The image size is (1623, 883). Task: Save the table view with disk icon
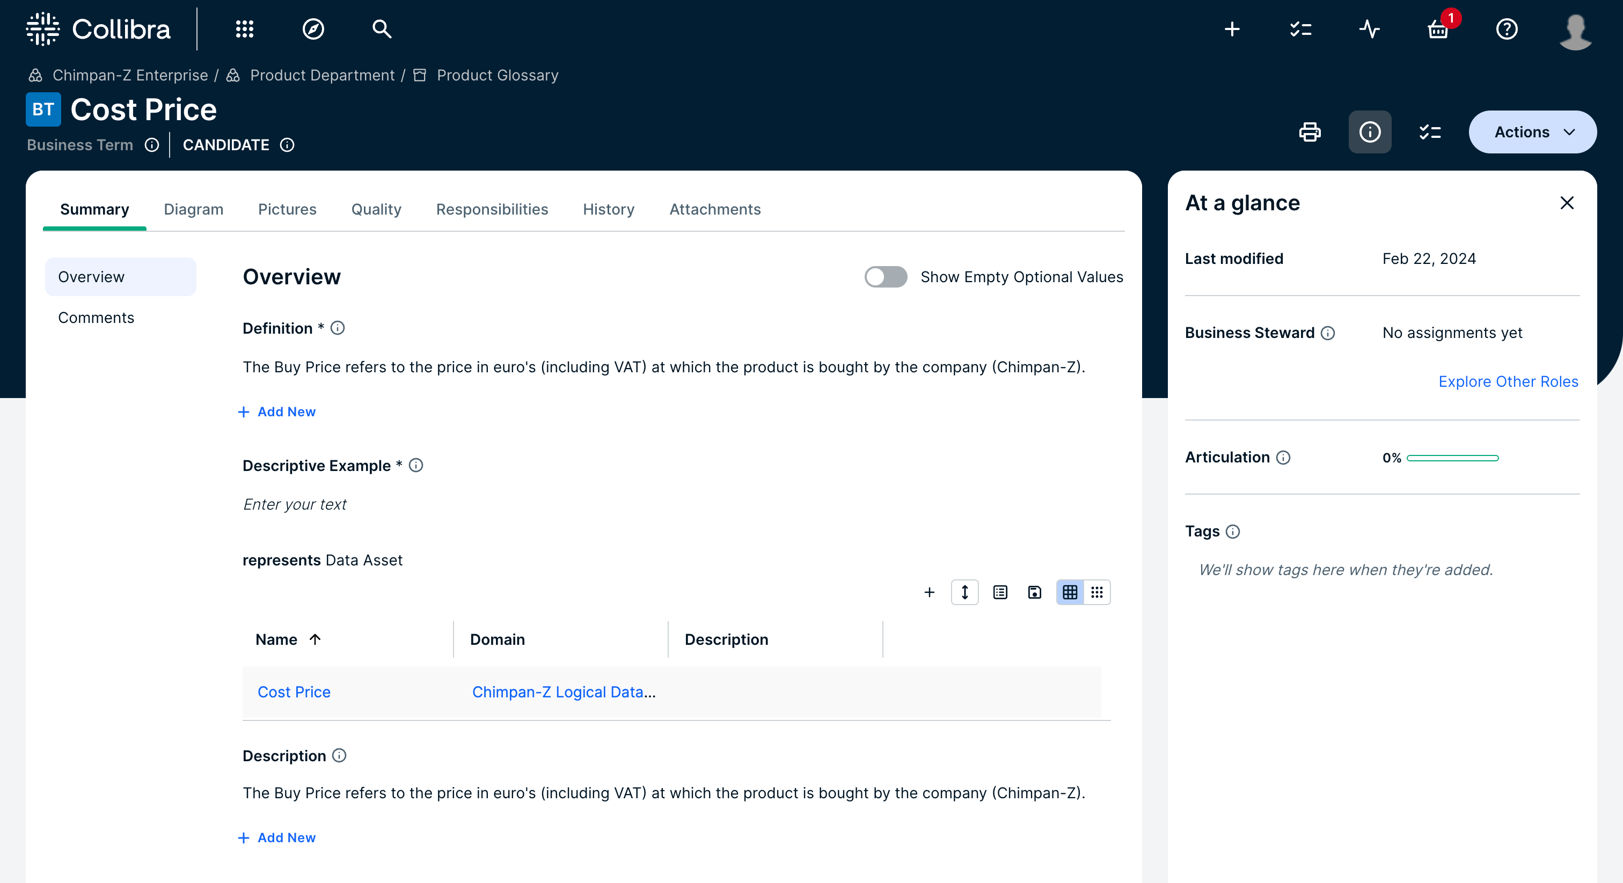tap(1035, 593)
